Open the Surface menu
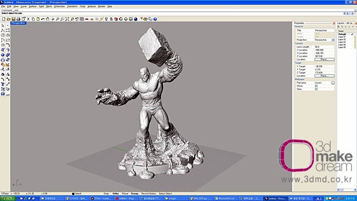357x201 pixels. coord(32,7)
